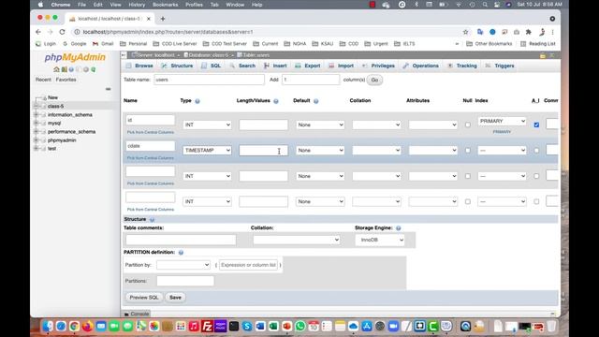
Task: Open WhatsApp from the Dock
Action: [x=300, y=327]
